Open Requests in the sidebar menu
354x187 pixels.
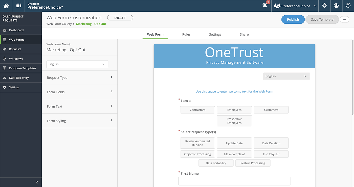[21, 49]
